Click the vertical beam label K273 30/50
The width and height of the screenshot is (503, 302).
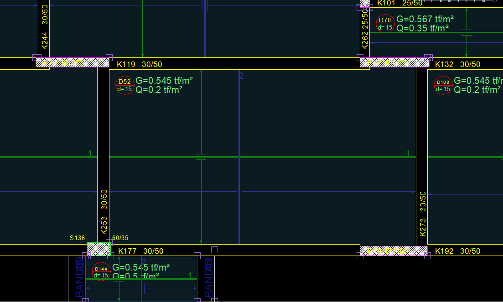click(x=423, y=214)
